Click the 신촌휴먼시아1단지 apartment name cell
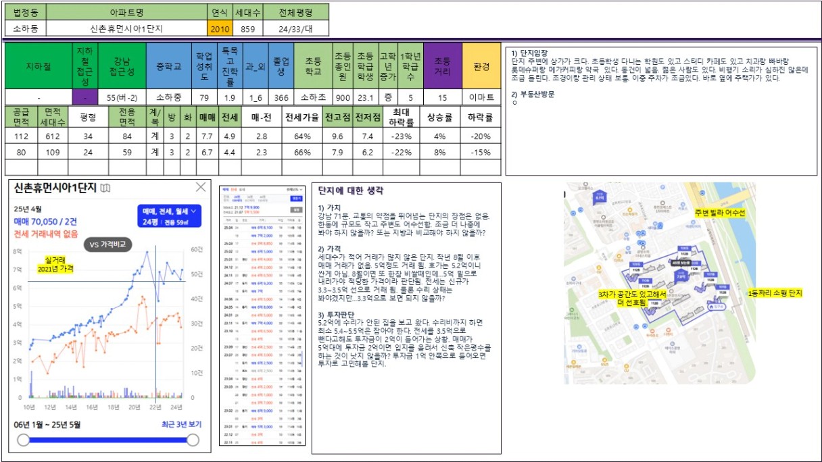Viewport: 822px width, 462px height. [x=128, y=29]
